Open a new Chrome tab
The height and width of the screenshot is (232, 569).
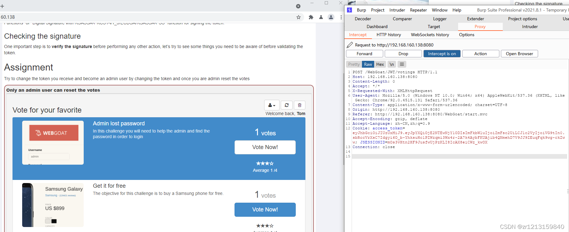(x=2, y=6)
